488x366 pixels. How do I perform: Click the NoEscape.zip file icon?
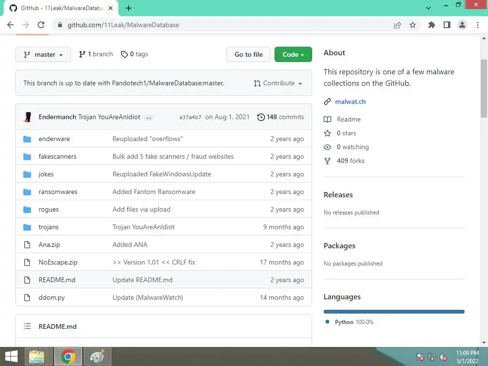27,263
